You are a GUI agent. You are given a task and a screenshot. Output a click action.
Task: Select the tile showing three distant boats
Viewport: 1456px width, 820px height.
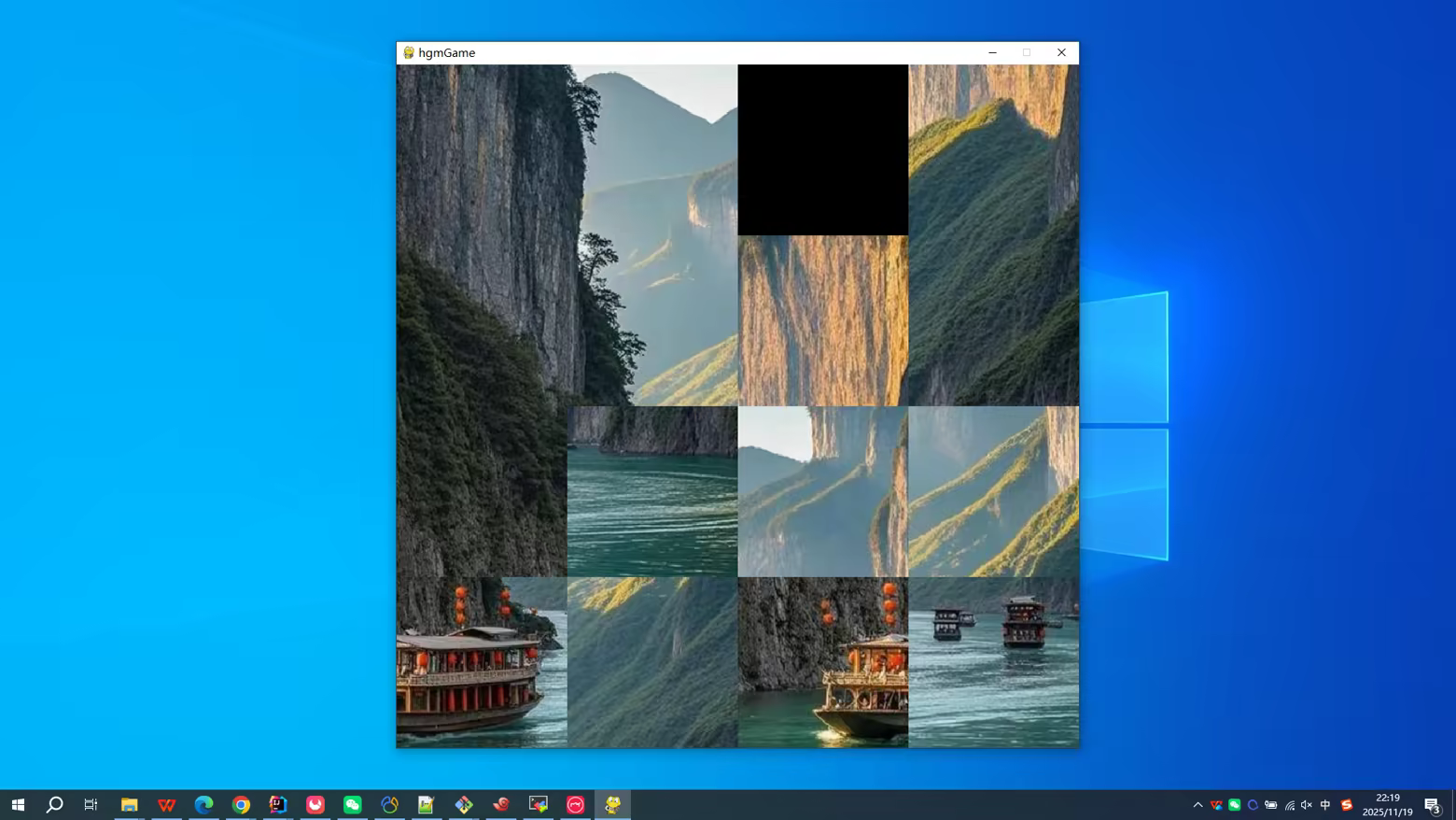tap(993, 662)
